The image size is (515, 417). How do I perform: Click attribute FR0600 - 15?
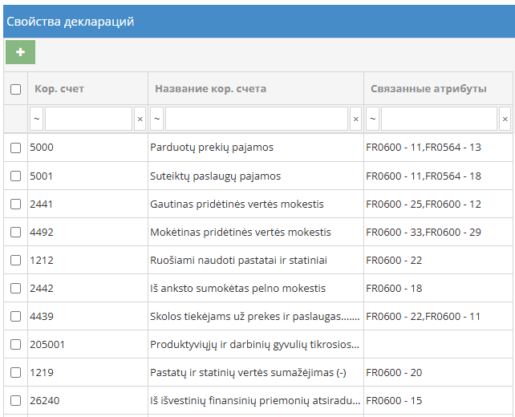tap(394, 401)
